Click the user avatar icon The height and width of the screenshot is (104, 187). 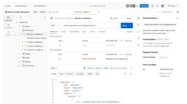pyautogui.click(x=163, y=6)
